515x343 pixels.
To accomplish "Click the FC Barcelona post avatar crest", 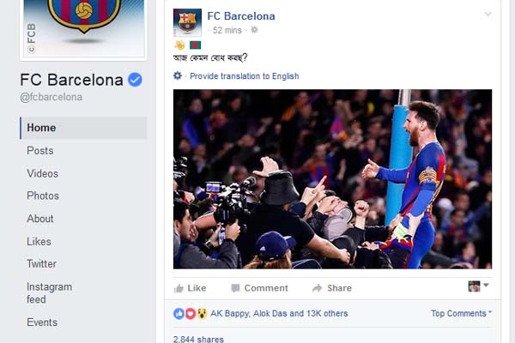I will (187, 22).
